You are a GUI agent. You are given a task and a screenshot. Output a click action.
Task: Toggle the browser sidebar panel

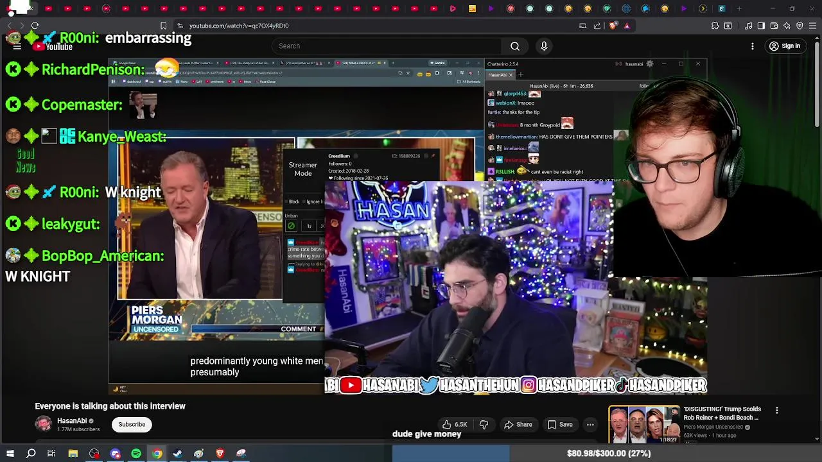click(761, 26)
